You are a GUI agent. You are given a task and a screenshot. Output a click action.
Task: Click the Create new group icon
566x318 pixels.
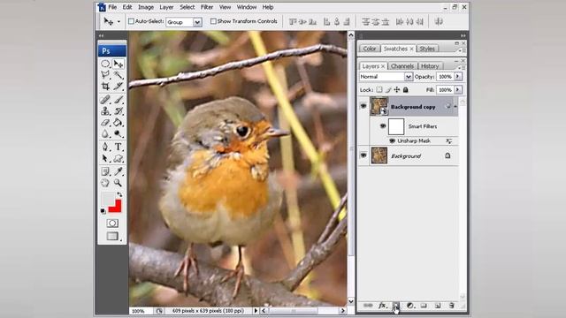pos(424,306)
